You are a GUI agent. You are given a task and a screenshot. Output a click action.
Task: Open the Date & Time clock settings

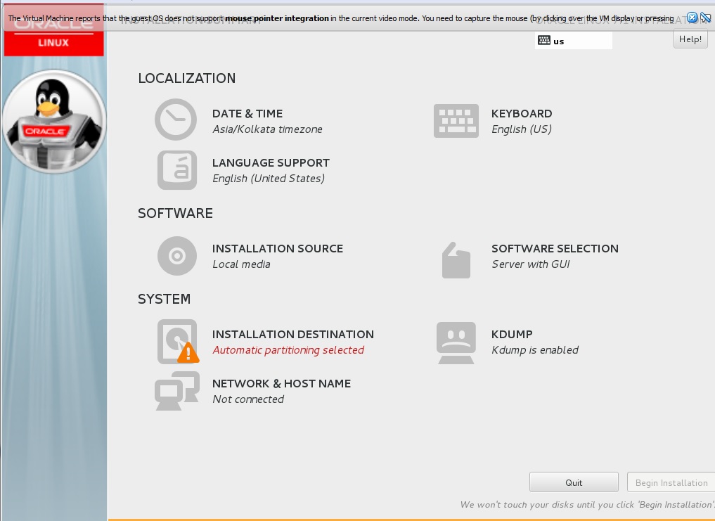coord(176,120)
